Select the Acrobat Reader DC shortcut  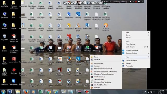pyautogui.click(x=60, y=72)
